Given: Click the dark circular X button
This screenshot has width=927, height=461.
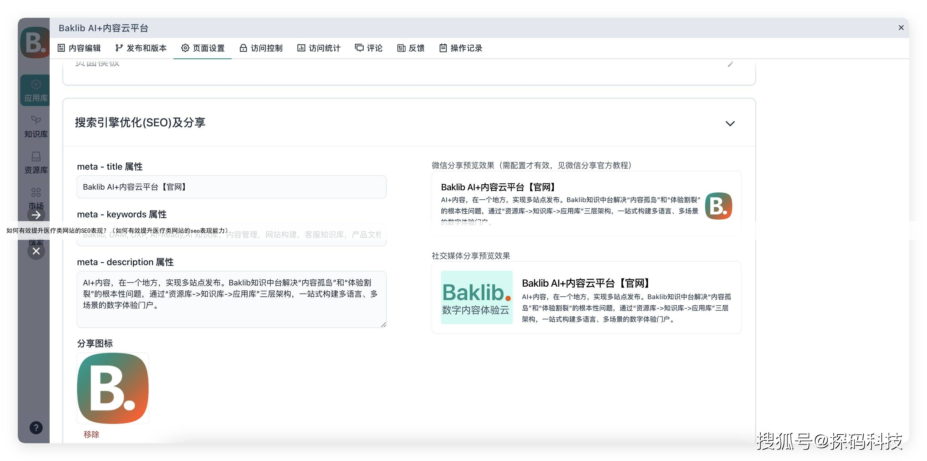Looking at the screenshot, I should (36, 251).
